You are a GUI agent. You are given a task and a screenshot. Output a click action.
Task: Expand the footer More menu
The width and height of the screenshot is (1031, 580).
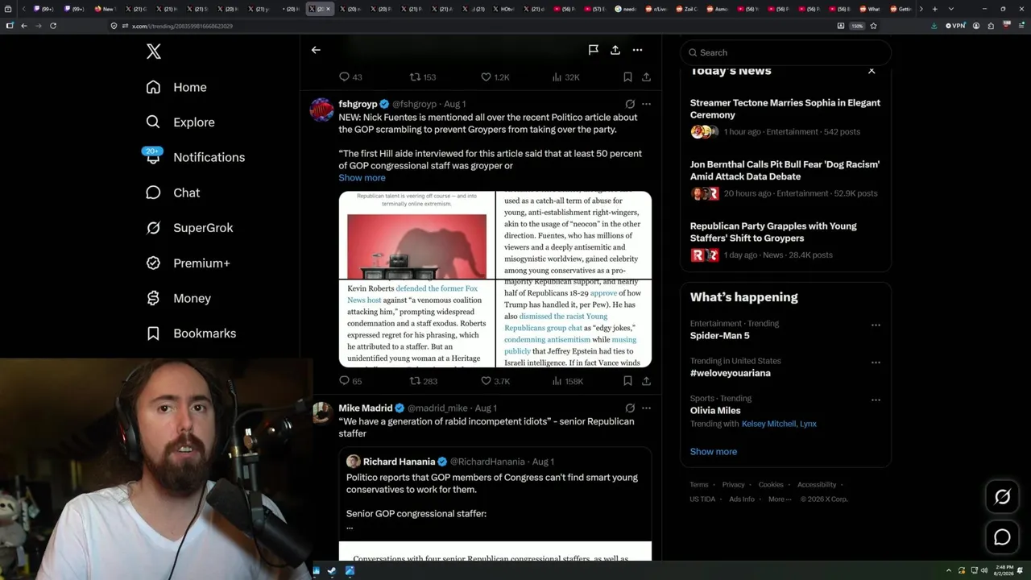coord(780,499)
